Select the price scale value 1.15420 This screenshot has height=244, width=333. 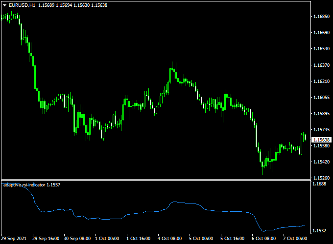point(322,162)
